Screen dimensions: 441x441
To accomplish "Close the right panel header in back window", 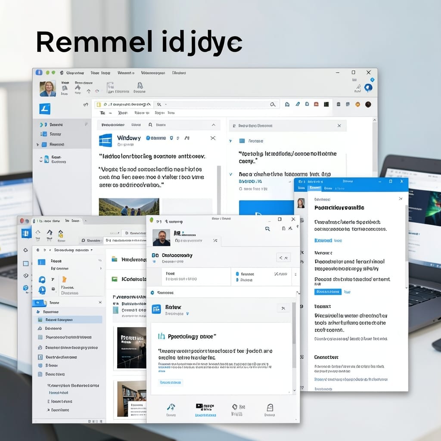I will 339,126.
